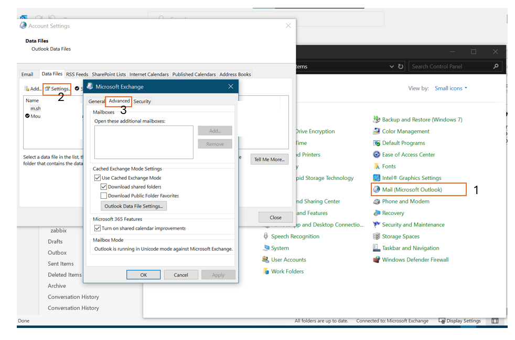This screenshot has width=515, height=340.
Task: Select the Advanced tab in Microsoft Exchange
Action: 119,101
